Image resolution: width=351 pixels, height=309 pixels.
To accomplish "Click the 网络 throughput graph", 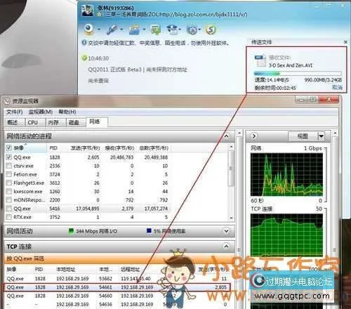I will pos(286,175).
